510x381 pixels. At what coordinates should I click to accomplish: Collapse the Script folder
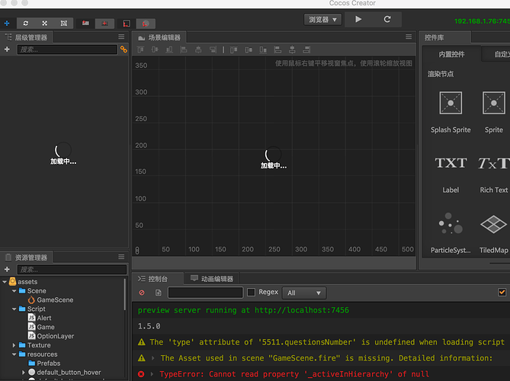pyautogui.click(x=14, y=309)
